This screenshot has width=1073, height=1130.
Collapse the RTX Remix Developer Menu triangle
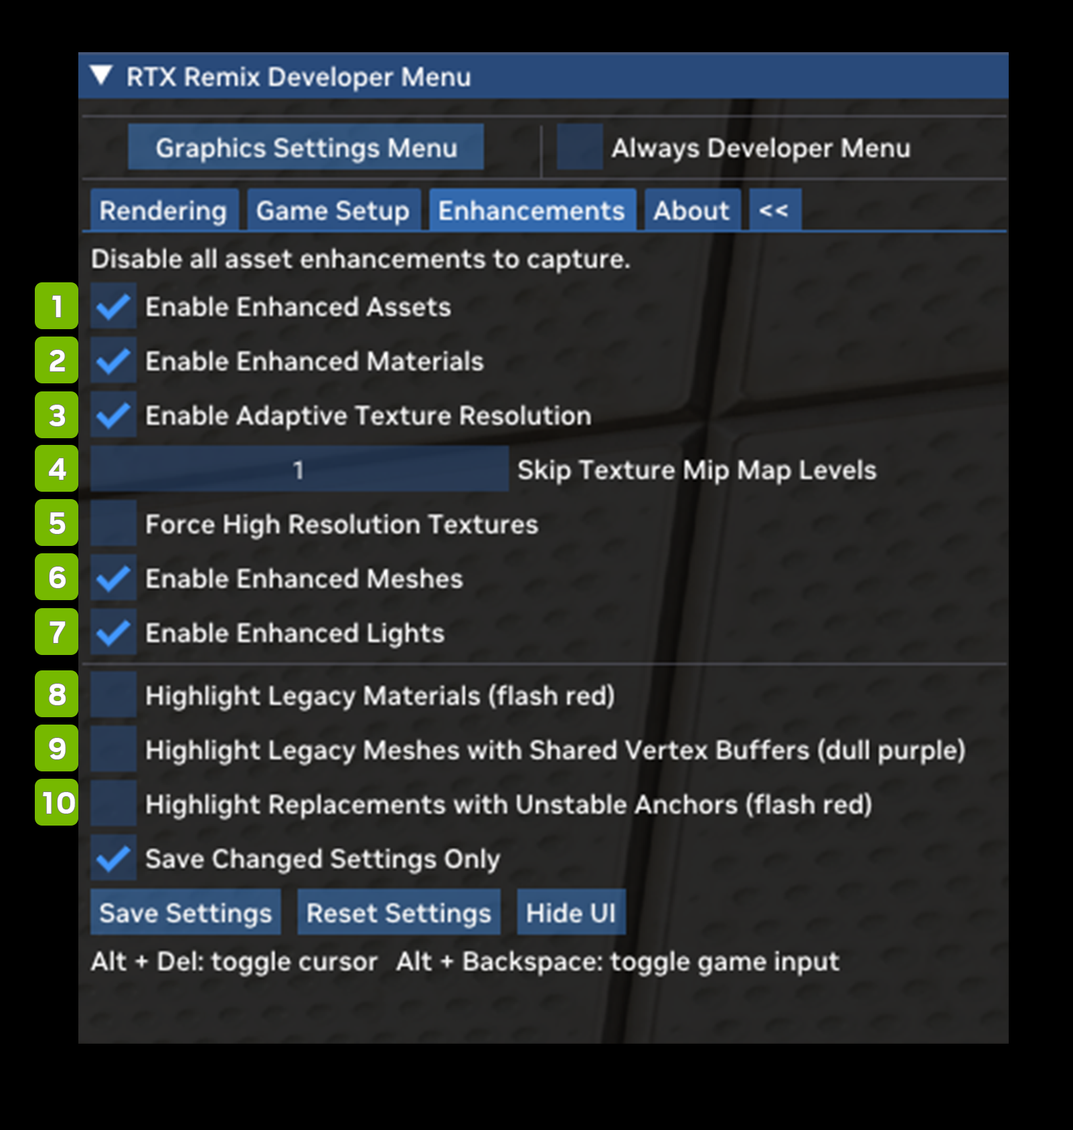point(102,76)
